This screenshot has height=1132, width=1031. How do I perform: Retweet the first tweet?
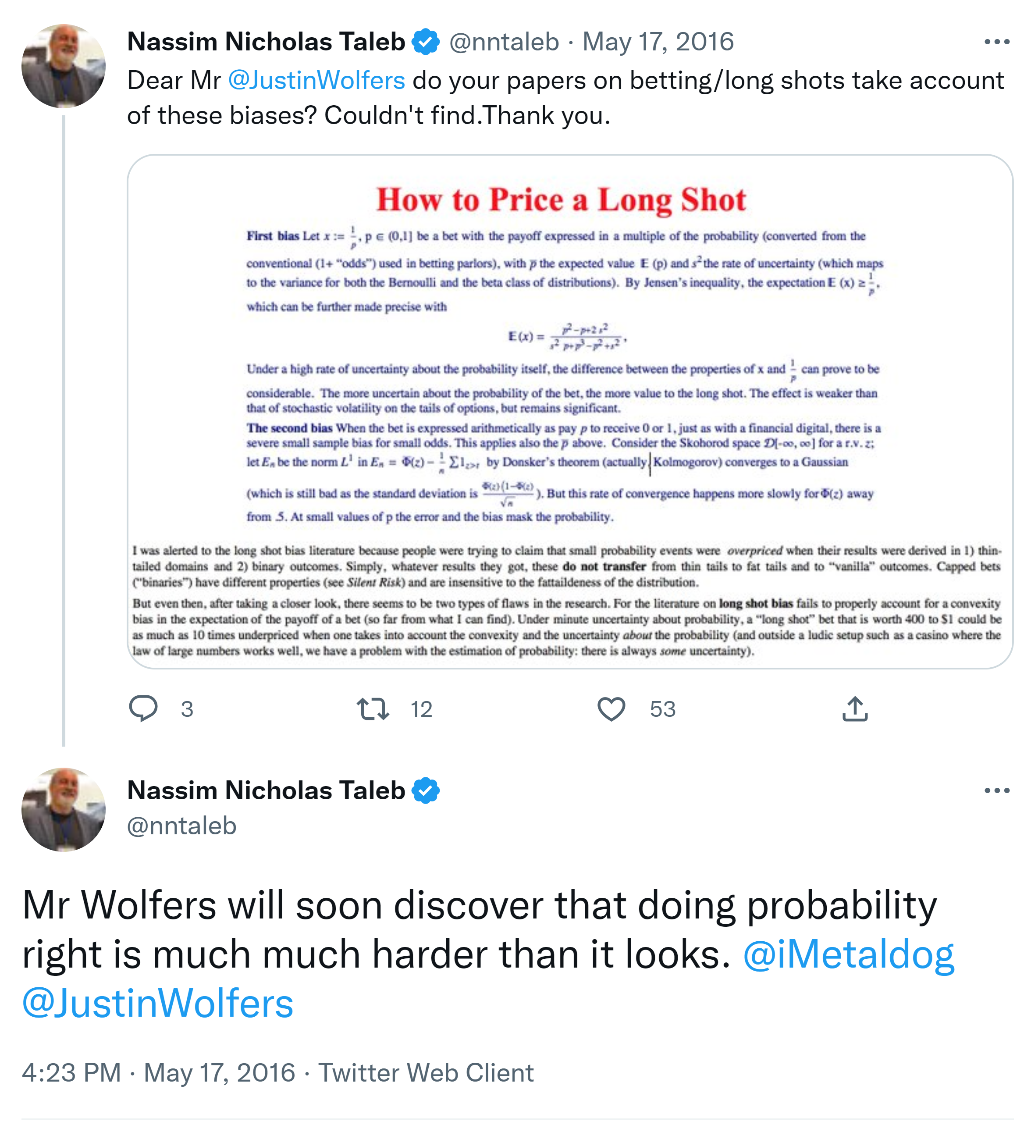373,708
